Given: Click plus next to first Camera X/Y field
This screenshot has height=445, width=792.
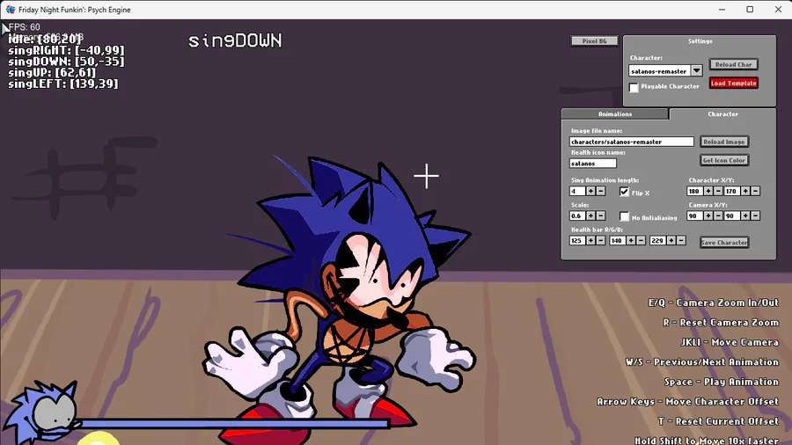Looking at the screenshot, I should [x=708, y=216].
